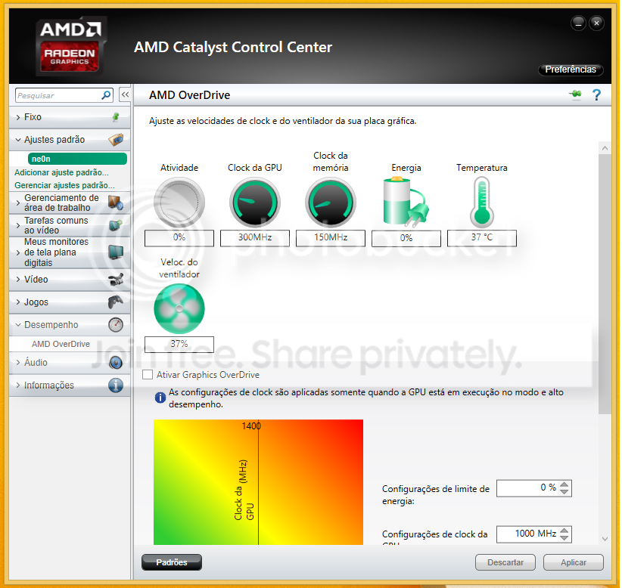This screenshot has width=622, height=588.
Task: Click the memory clock gauge icon
Action: click(x=330, y=203)
